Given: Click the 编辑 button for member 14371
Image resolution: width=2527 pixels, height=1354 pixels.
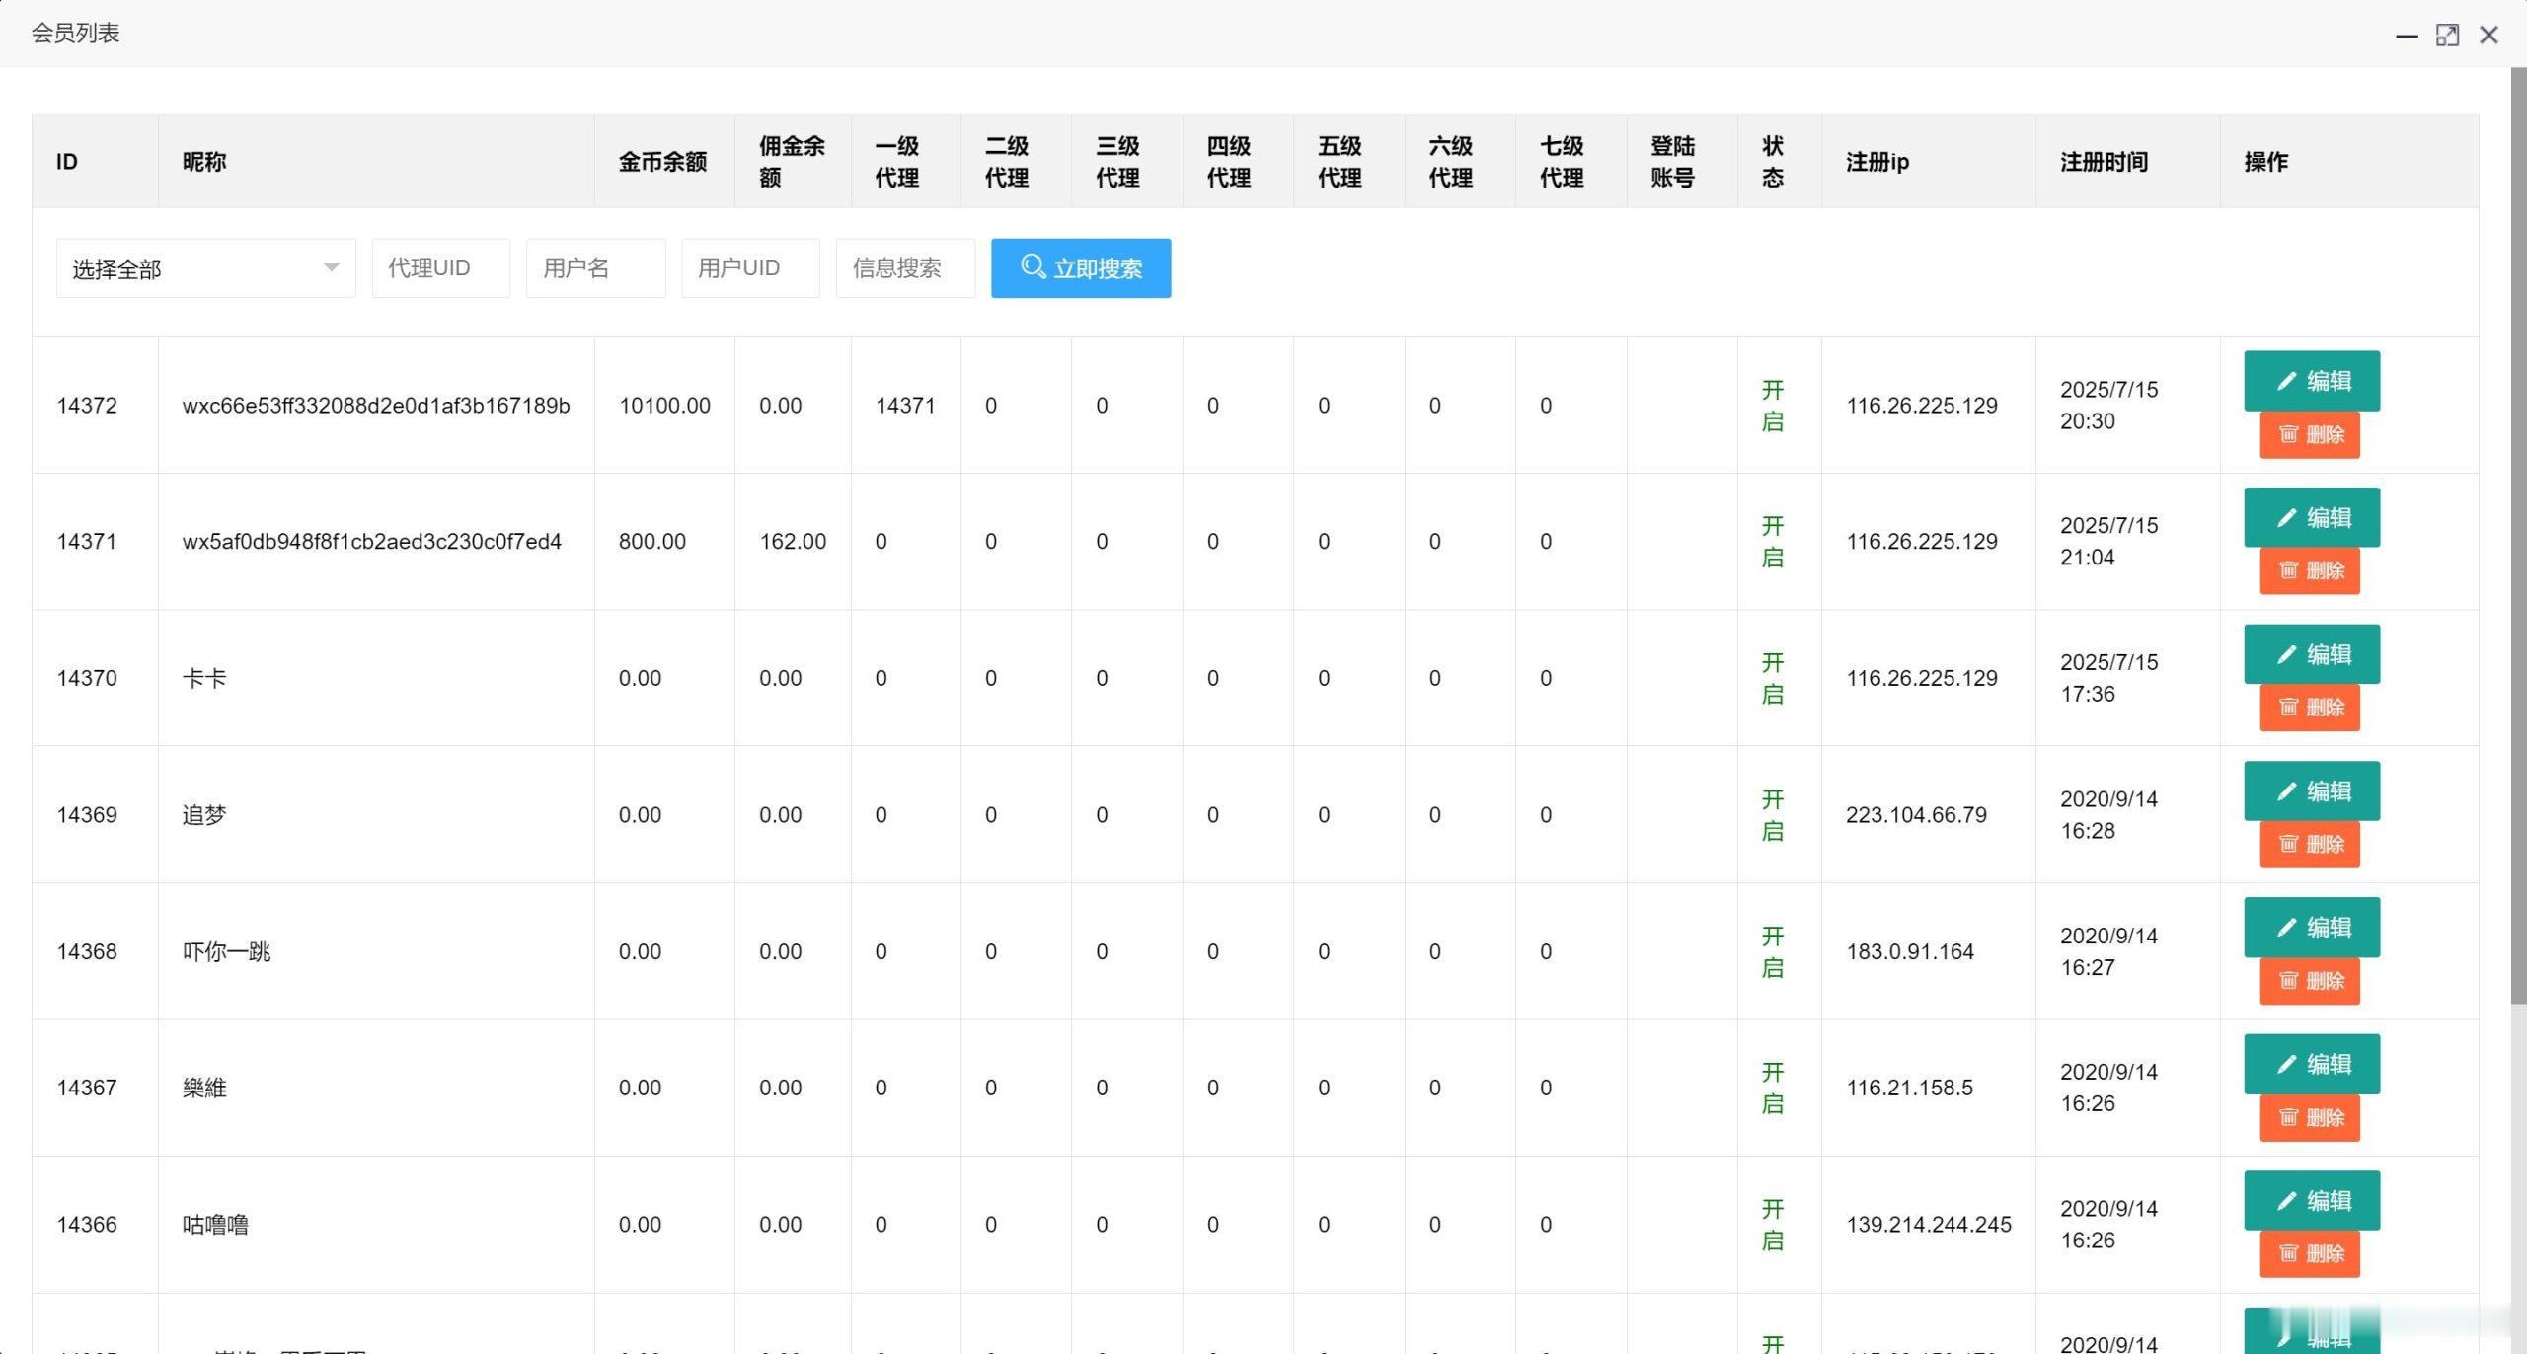Looking at the screenshot, I should (2312, 516).
